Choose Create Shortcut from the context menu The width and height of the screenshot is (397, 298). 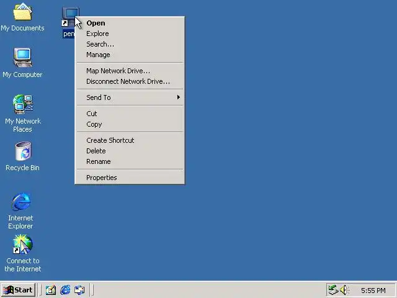tap(130, 140)
